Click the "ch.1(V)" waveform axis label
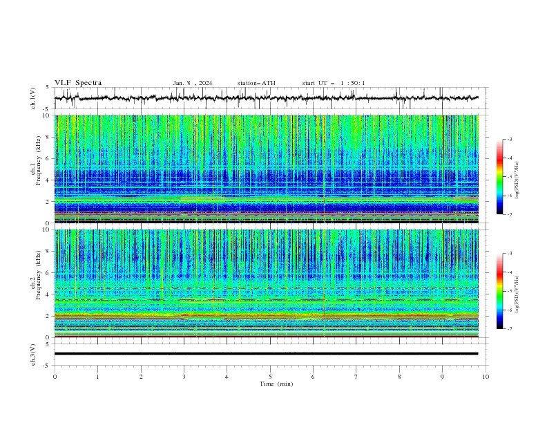The width and height of the screenshot is (547, 423). (x=33, y=98)
